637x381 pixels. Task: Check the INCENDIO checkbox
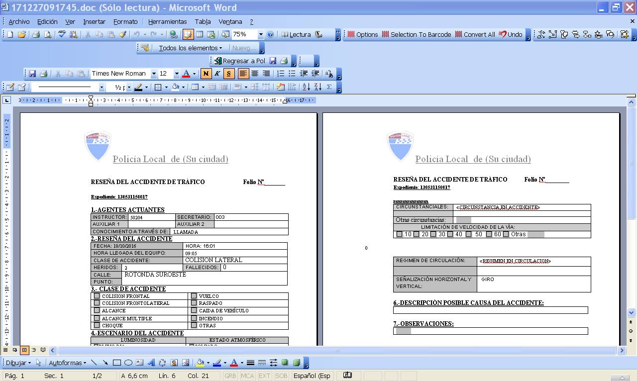click(x=194, y=318)
